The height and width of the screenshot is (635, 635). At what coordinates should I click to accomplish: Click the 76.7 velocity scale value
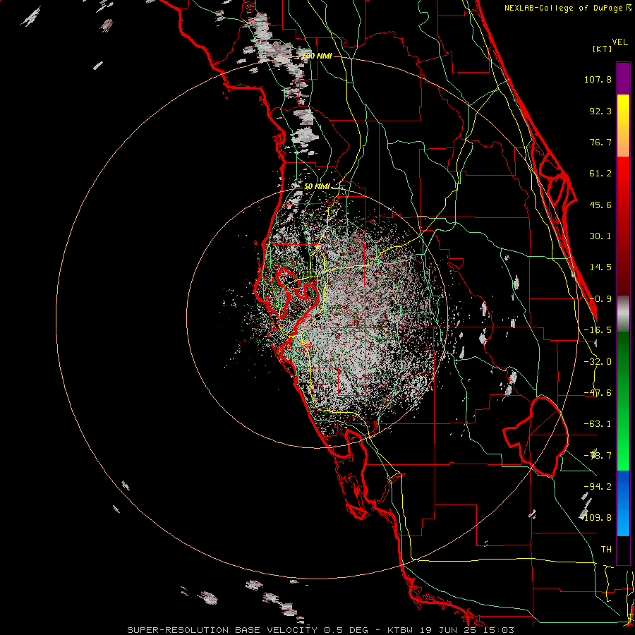[600, 142]
